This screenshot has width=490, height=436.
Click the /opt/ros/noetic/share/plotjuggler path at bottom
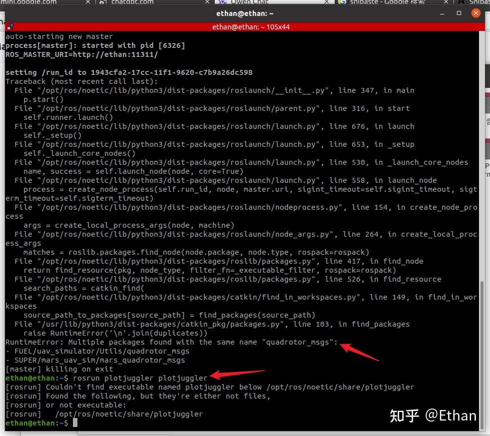click(x=129, y=414)
